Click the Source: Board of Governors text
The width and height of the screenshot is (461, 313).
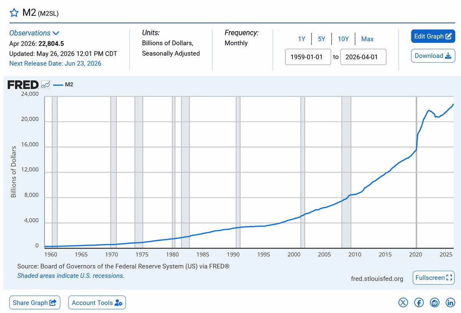point(123,266)
